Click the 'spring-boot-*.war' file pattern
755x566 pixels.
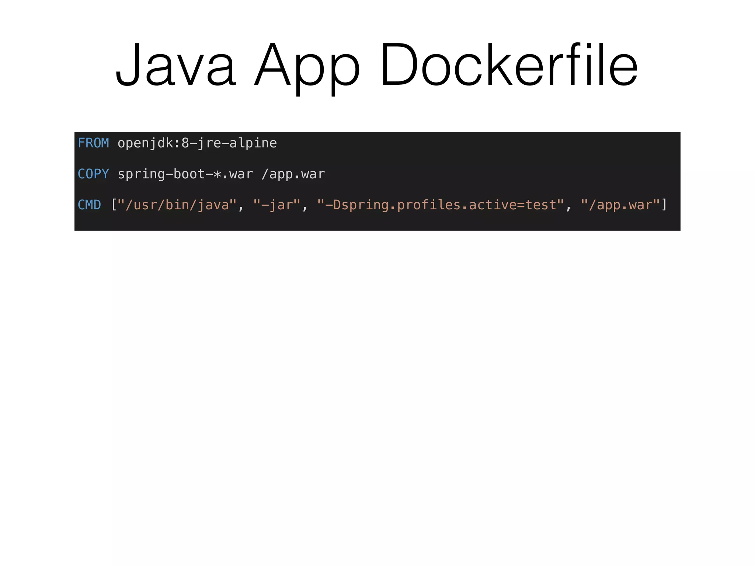tap(185, 174)
